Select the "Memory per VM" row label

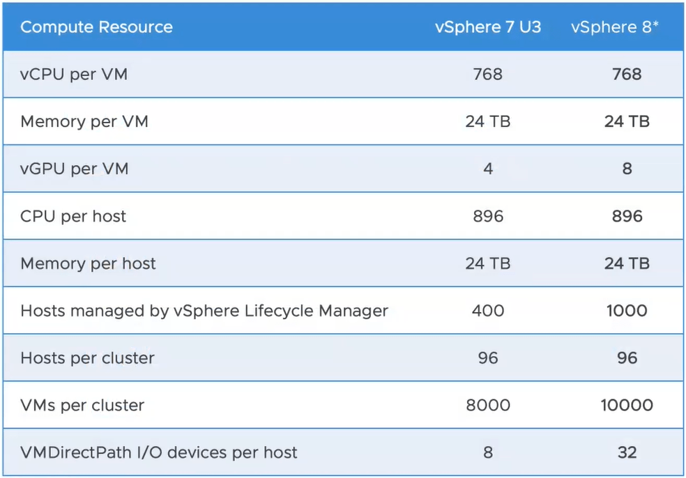[84, 121]
